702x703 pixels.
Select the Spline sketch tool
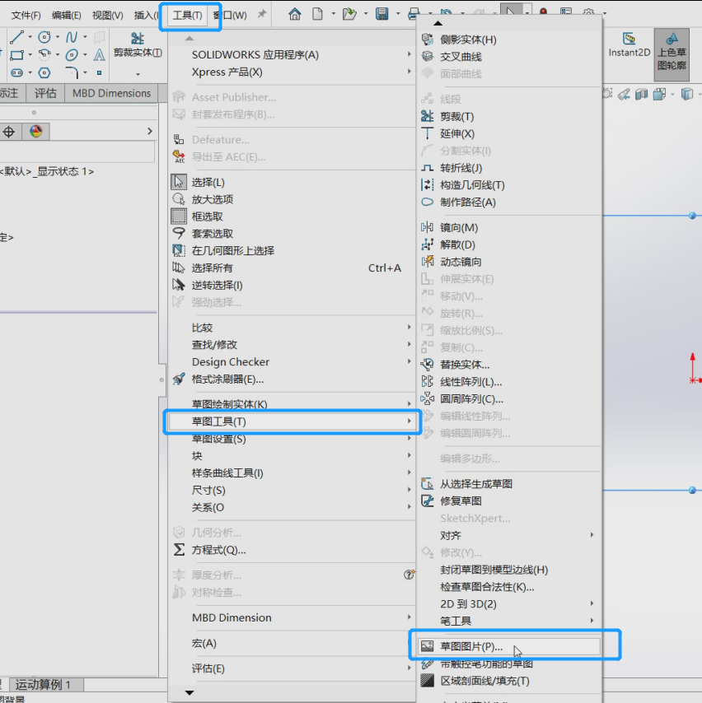click(x=73, y=36)
